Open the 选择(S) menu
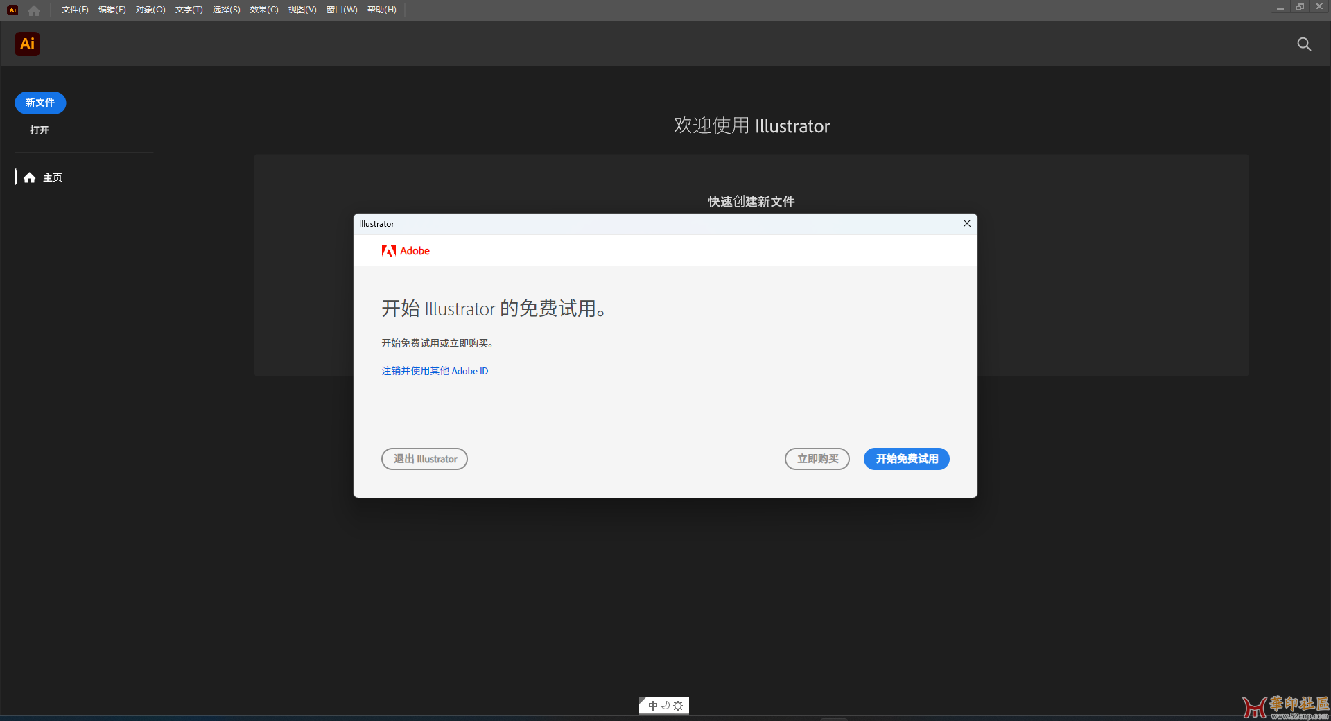Viewport: 1331px width, 721px height. [226, 10]
